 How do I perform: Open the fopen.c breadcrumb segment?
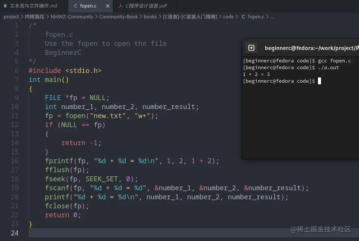point(256,17)
